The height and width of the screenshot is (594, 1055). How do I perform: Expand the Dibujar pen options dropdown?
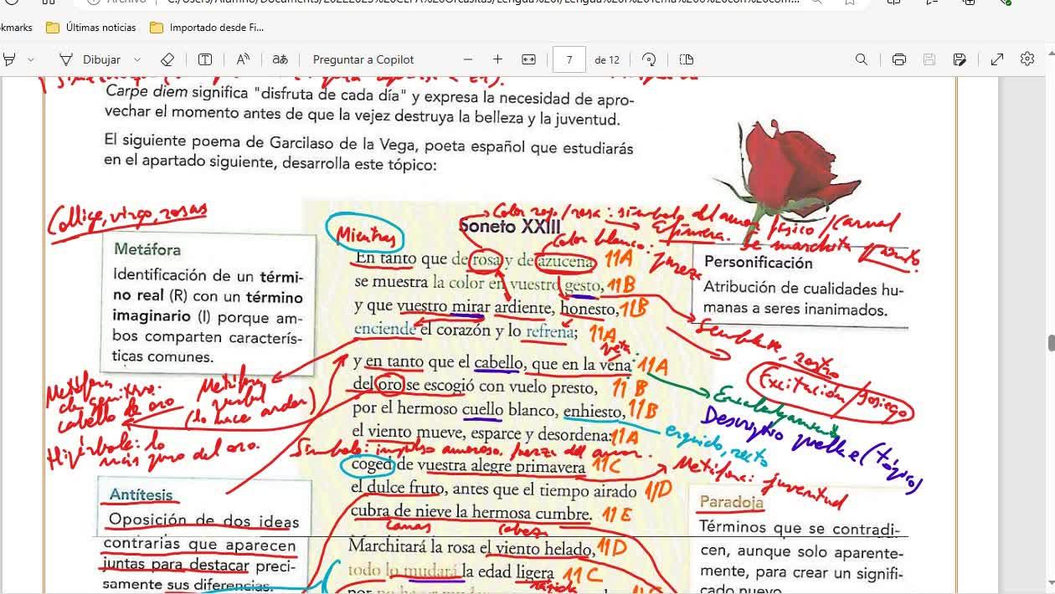tap(137, 59)
